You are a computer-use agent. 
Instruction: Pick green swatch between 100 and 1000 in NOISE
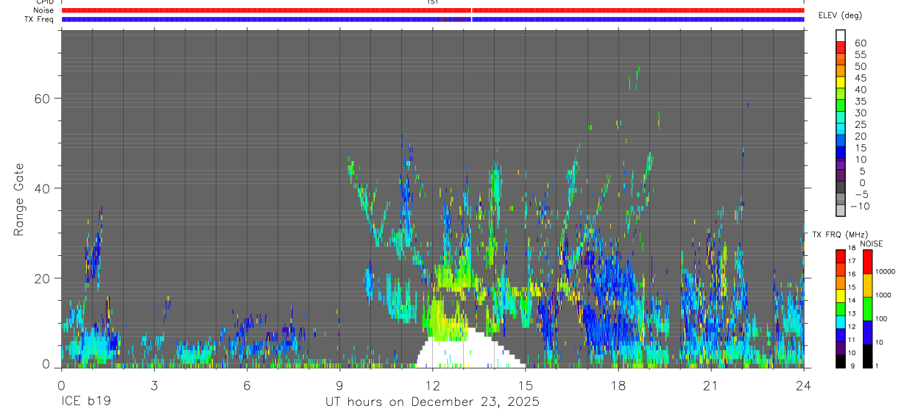pos(867,308)
